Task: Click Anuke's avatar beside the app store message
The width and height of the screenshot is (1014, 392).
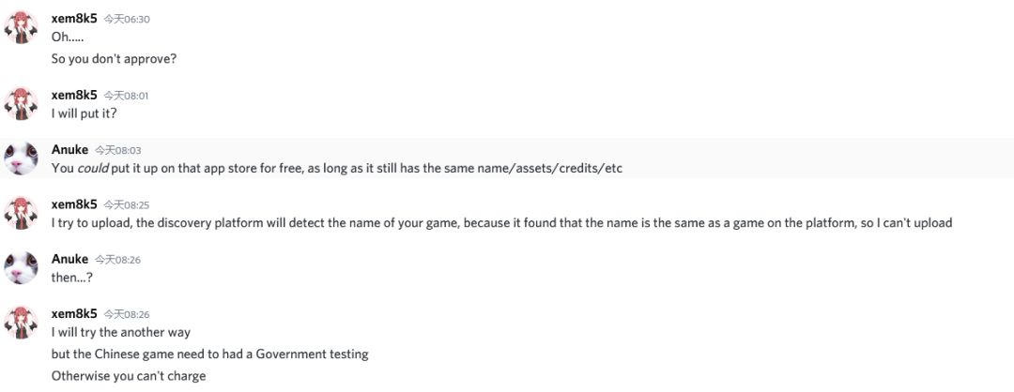Action: pyautogui.click(x=21, y=158)
